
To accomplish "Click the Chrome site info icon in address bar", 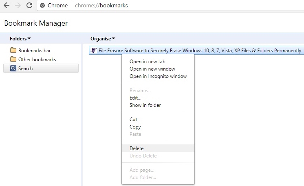I will (x=42, y=6).
